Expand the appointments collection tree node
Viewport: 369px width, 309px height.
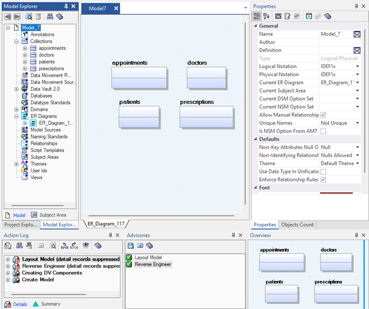25,48
